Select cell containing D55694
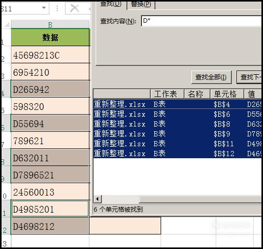The image size is (263, 249). pyautogui.click(x=50, y=123)
